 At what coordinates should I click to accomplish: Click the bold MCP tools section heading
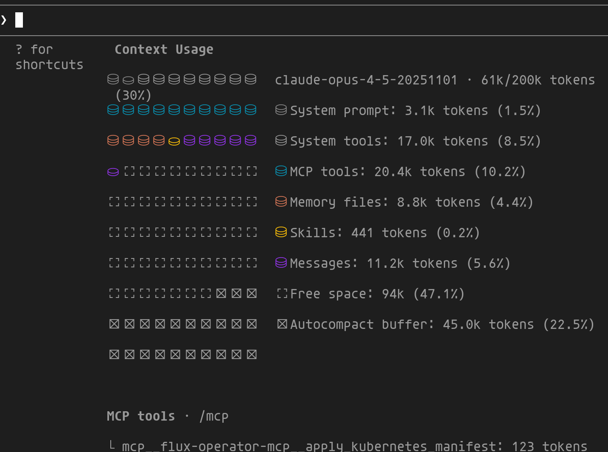pyautogui.click(x=140, y=416)
